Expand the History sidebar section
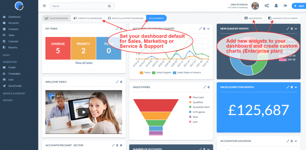This screenshot has height=150, width=306. (8, 100)
